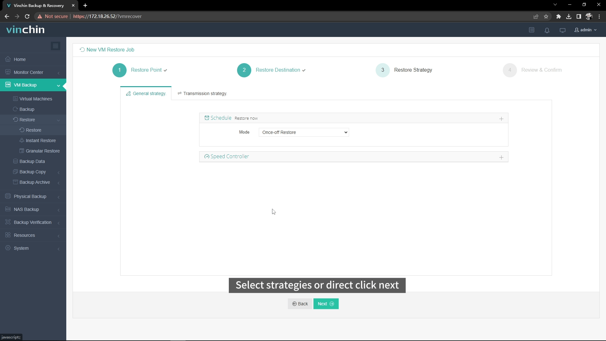Screen dimensions: 606x341
Task: Expand the Schedule section with plus button
Action: 501,118
